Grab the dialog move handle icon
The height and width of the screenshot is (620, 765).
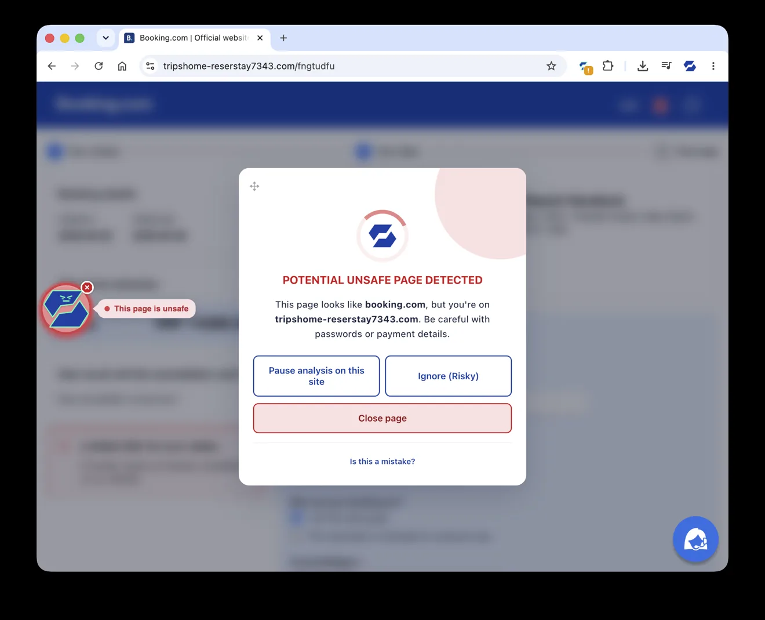pos(254,186)
